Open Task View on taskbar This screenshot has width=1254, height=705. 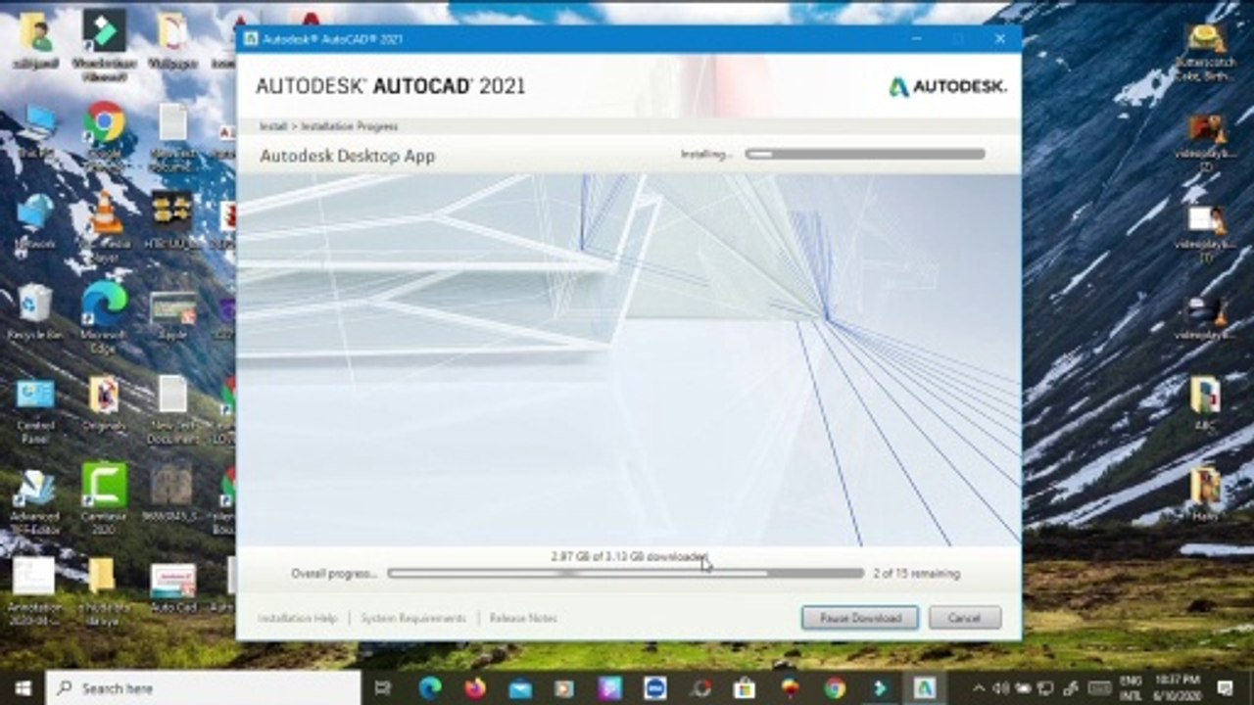[383, 688]
